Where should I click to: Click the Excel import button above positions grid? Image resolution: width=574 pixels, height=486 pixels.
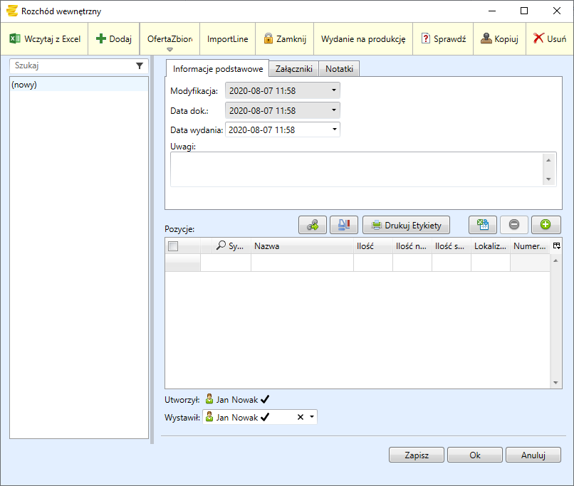pyautogui.click(x=482, y=225)
